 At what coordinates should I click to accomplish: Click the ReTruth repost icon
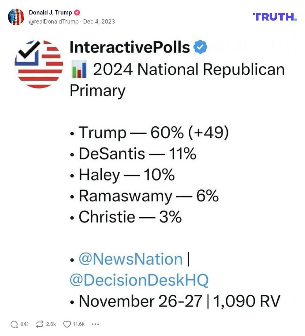tap(39, 324)
